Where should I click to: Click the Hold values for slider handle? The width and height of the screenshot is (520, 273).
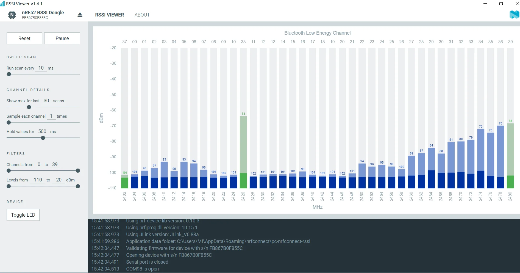tap(43, 138)
